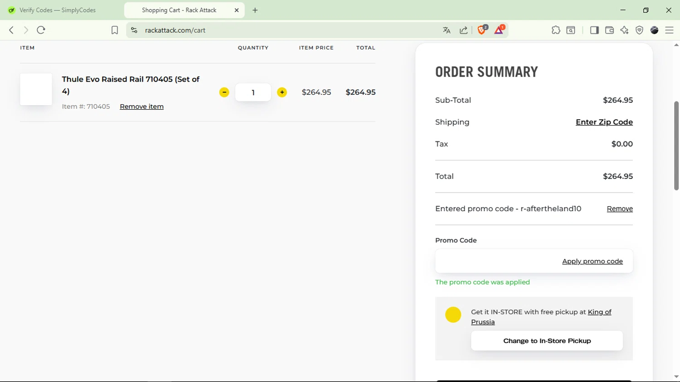The image size is (680, 382).
Task: Click the 'Item #: 710405' text
Action: (x=86, y=106)
